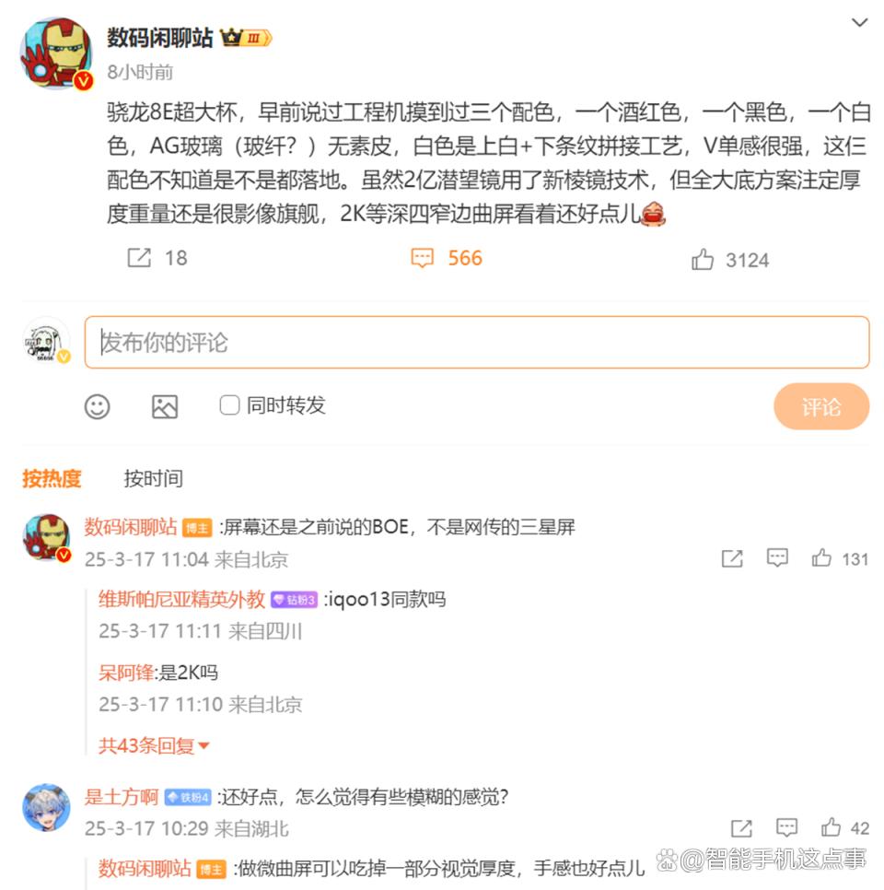Screen dimensions: 884x890
Task: Repost 是土方啊's comment
Action: pos(741,828)
